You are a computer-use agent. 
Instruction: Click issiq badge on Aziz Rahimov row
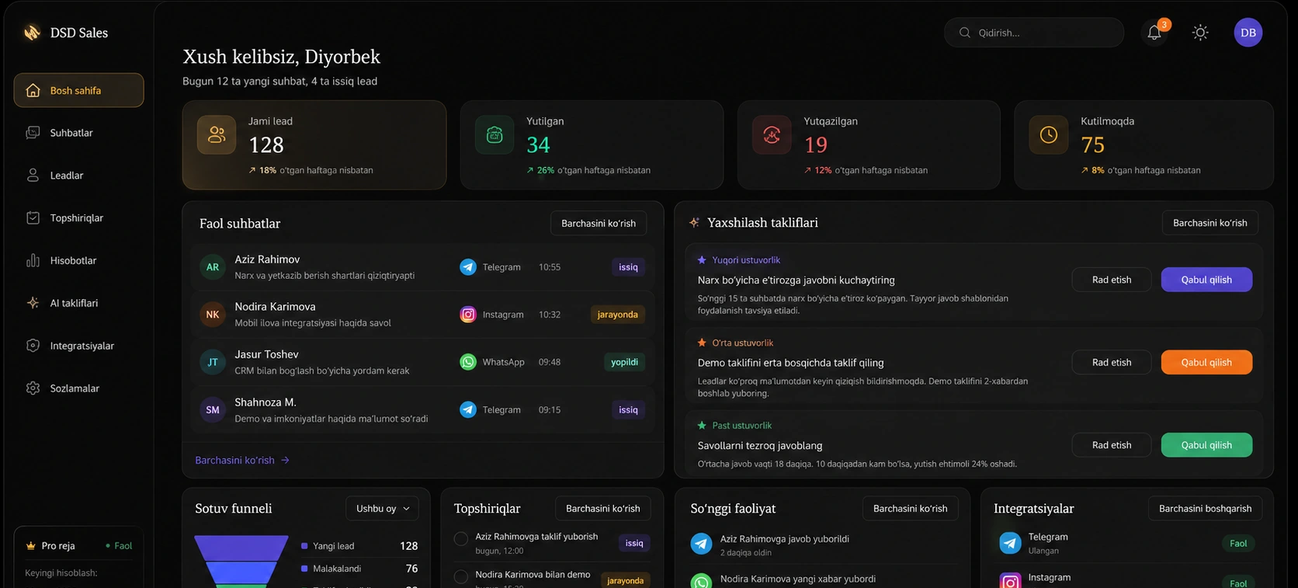628,267
